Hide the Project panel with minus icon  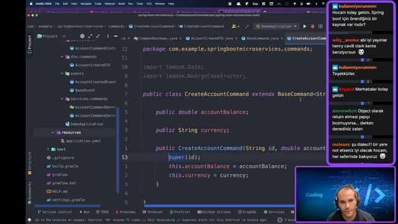tap(116, 36)
